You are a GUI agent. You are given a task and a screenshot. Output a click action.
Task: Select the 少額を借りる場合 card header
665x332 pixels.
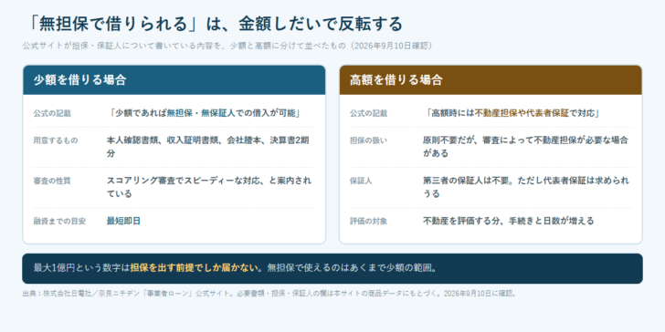pos(174,80)
